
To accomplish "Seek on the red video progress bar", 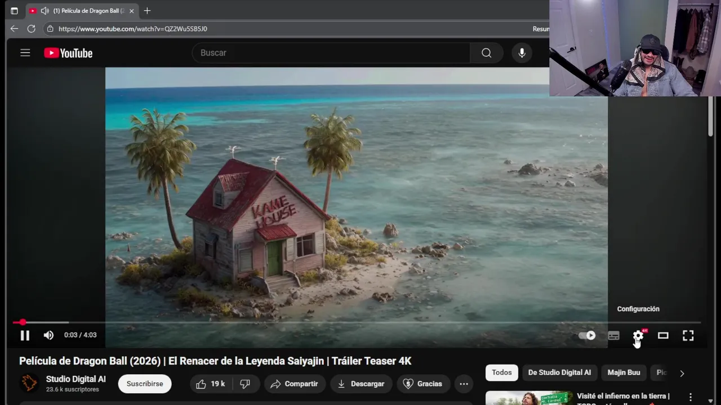I will (x=357, y=322).
